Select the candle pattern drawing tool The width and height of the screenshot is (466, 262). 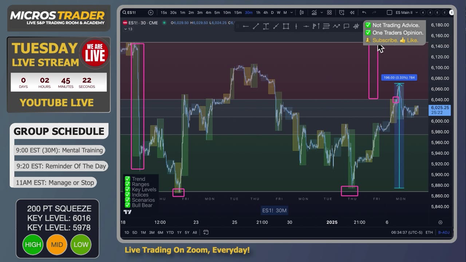[x=356, y=26]
